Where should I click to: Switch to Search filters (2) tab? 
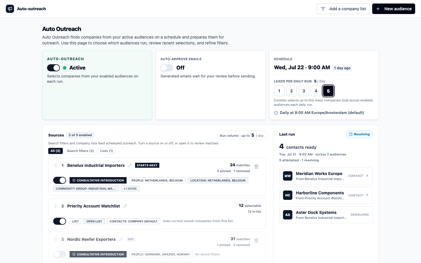(x=80, y=151)
